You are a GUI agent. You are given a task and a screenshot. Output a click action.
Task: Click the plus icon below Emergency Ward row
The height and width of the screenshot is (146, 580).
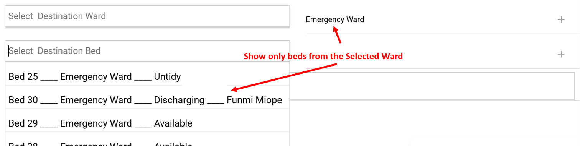coord(561,54)
